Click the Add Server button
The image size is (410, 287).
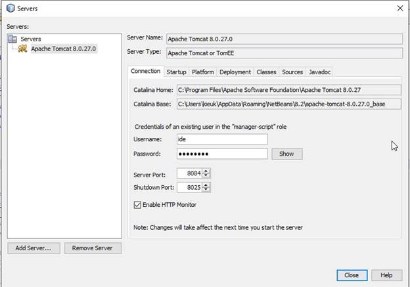(x=34, y=248)
